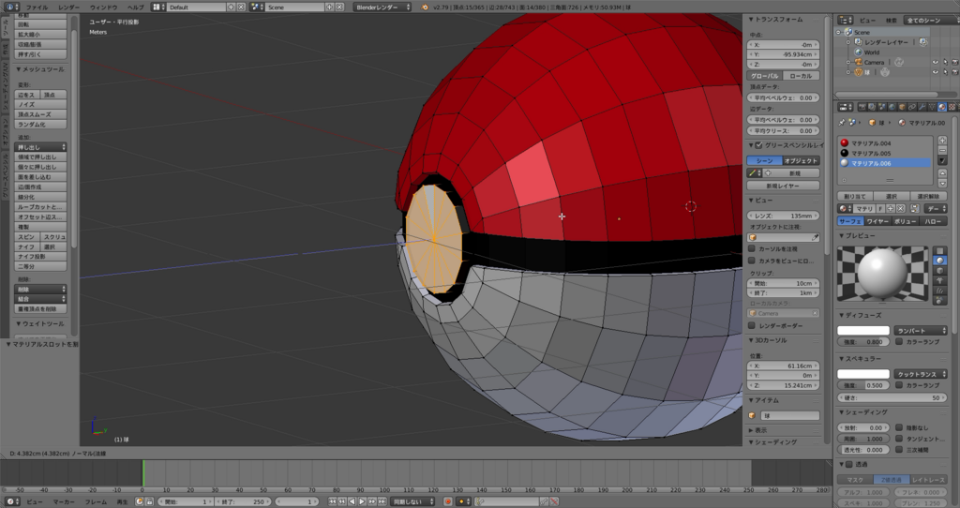
Task: Click the red record keyframe button
Action: (x=448, y=501)
